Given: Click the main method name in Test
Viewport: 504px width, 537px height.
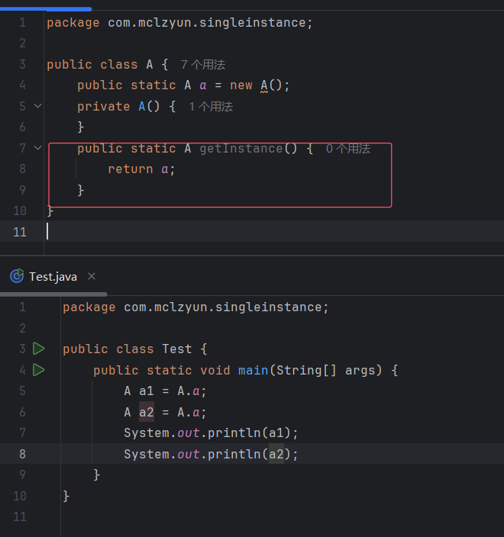Looking at the screenshot, I should 253,370.
